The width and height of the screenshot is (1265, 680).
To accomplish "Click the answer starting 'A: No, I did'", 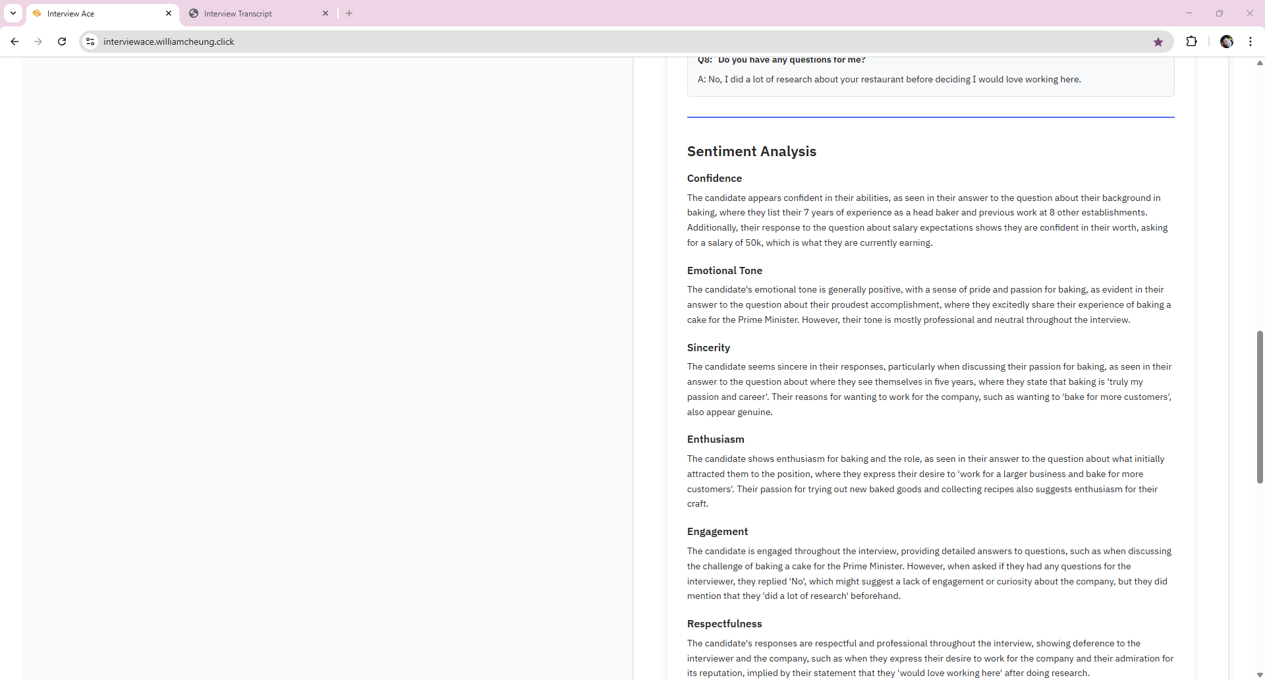I will point(889,80).
